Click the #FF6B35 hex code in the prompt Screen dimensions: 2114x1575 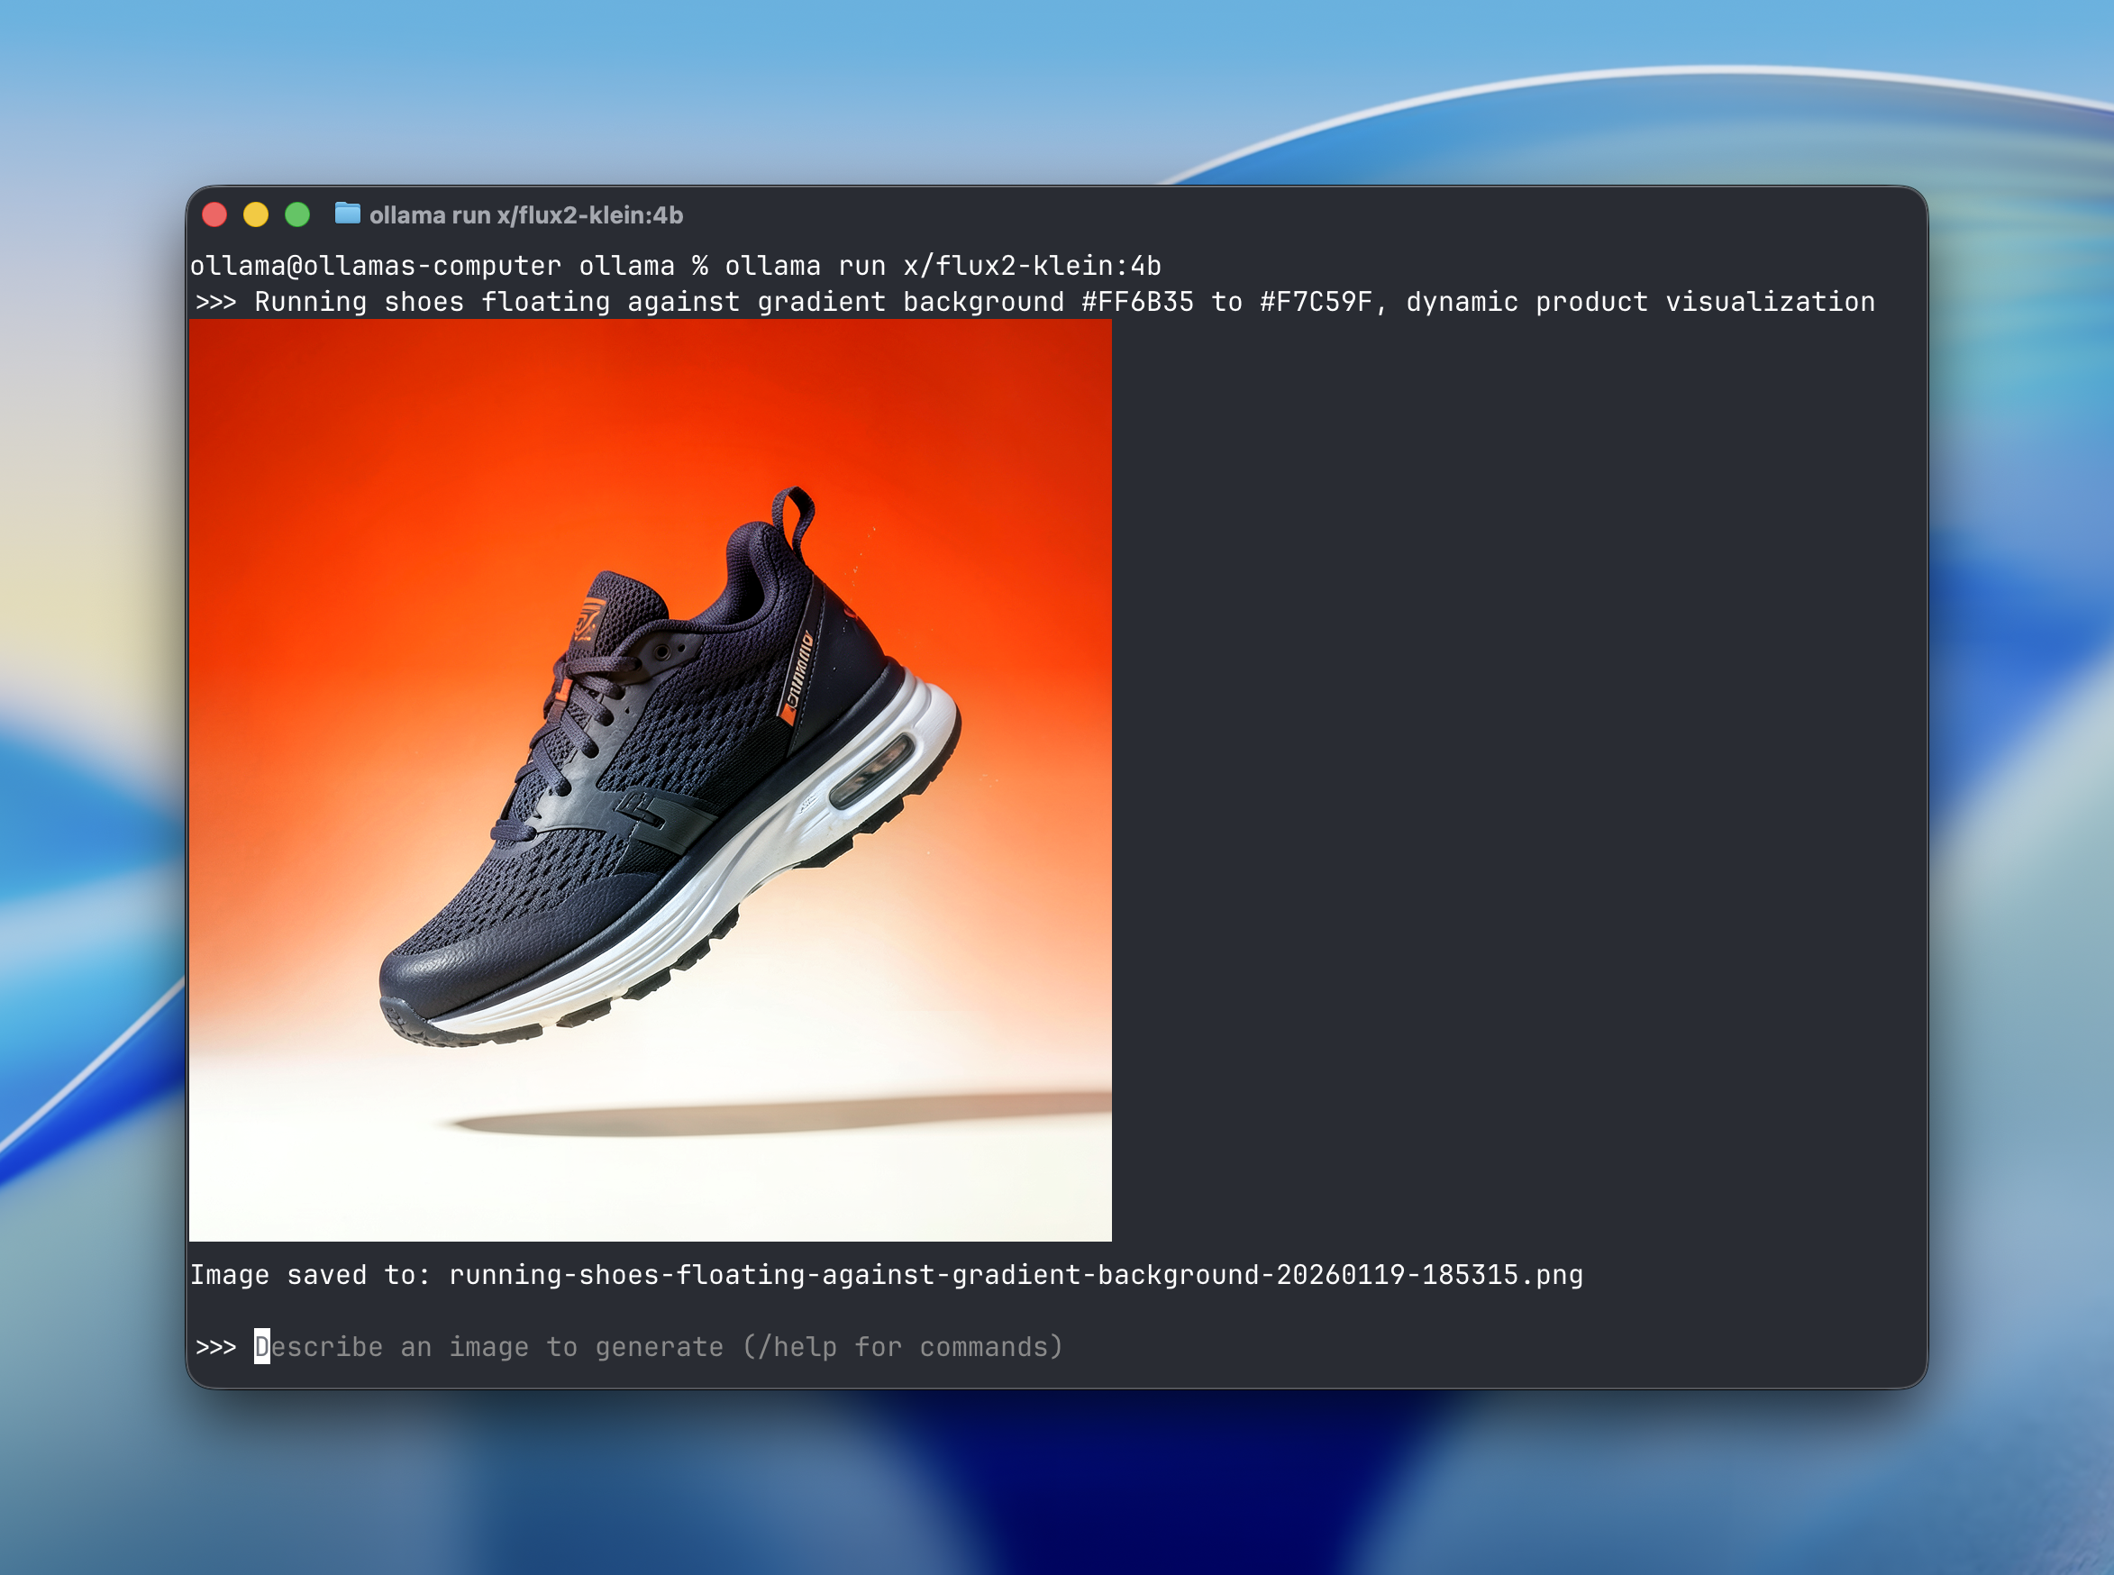click(x=1136, y=302)
